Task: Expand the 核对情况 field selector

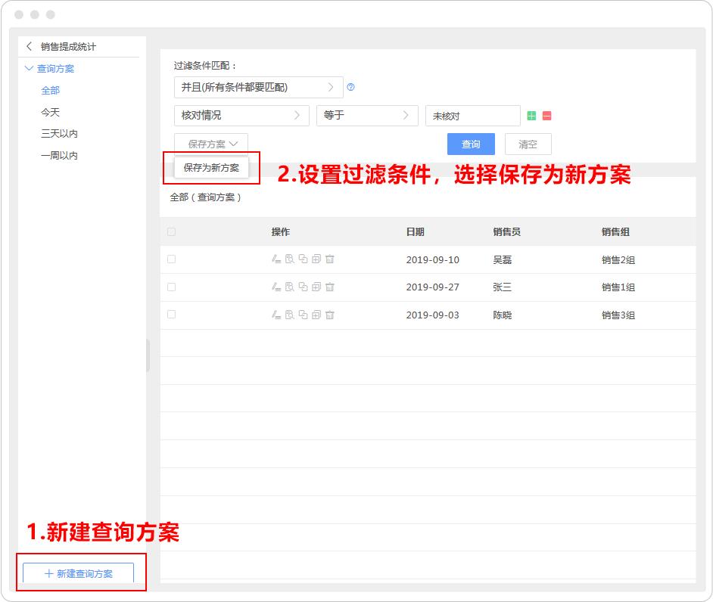Action: [241, 116]
